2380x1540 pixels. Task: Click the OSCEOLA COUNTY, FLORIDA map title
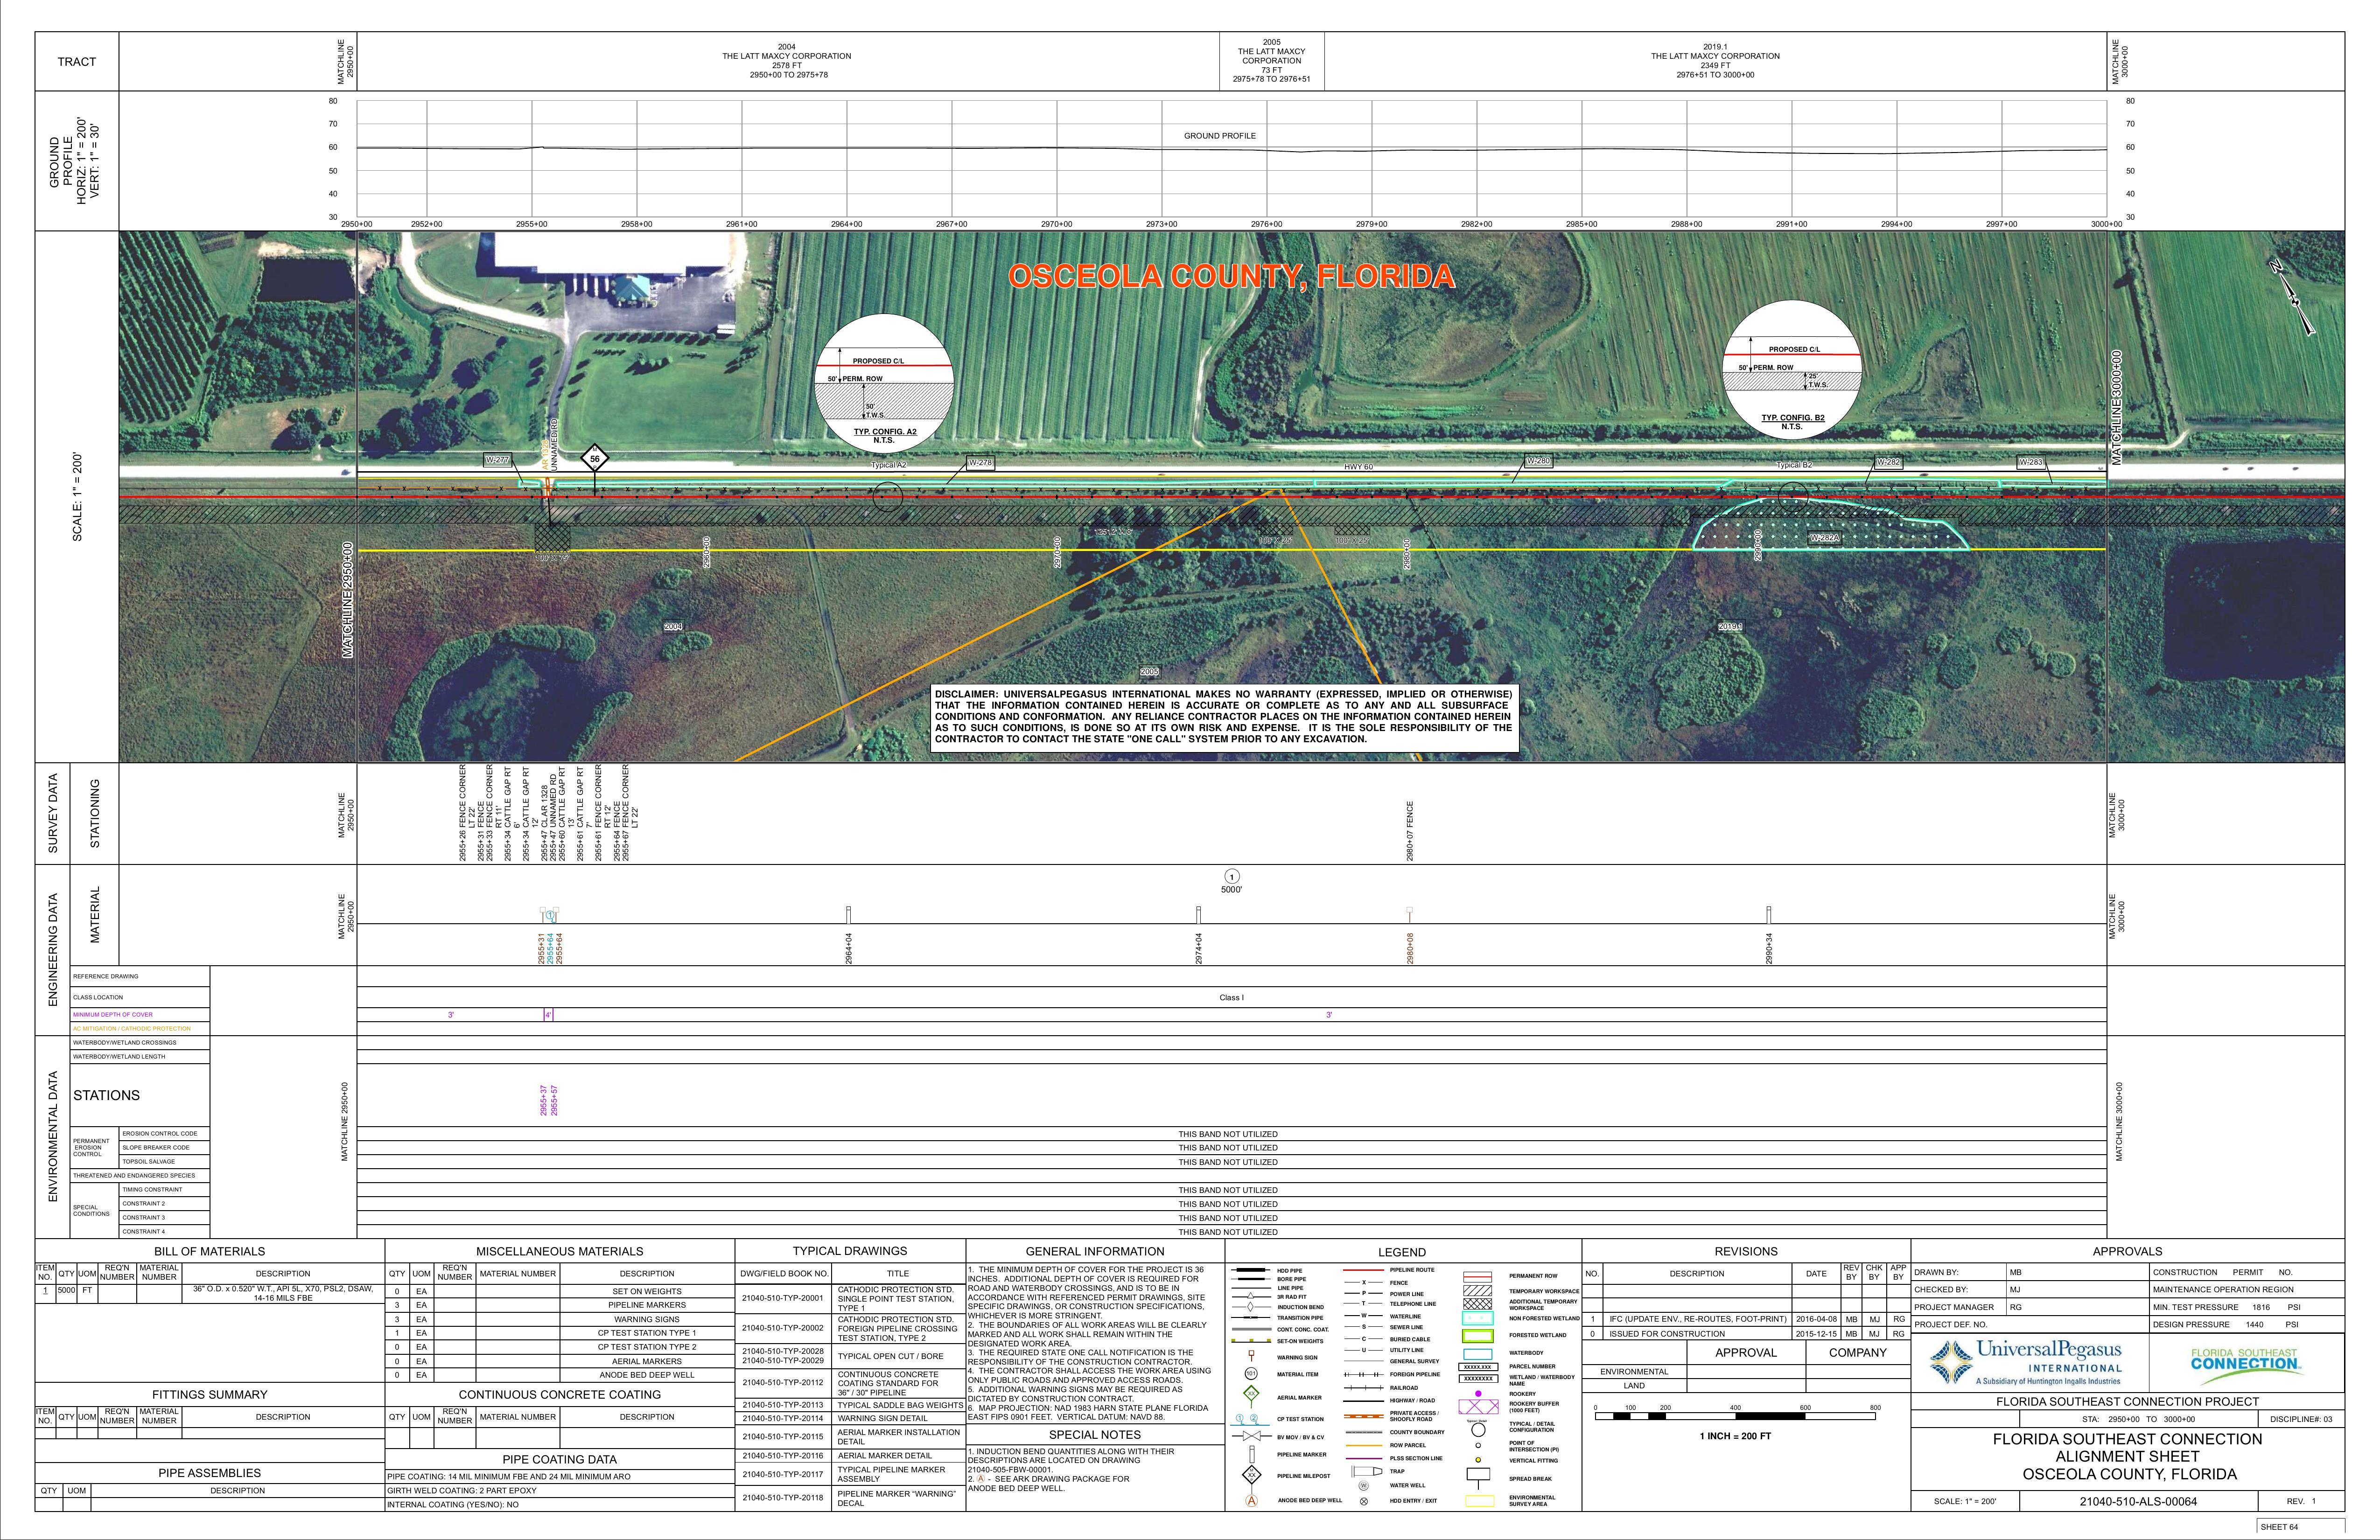coord(1231,277)
